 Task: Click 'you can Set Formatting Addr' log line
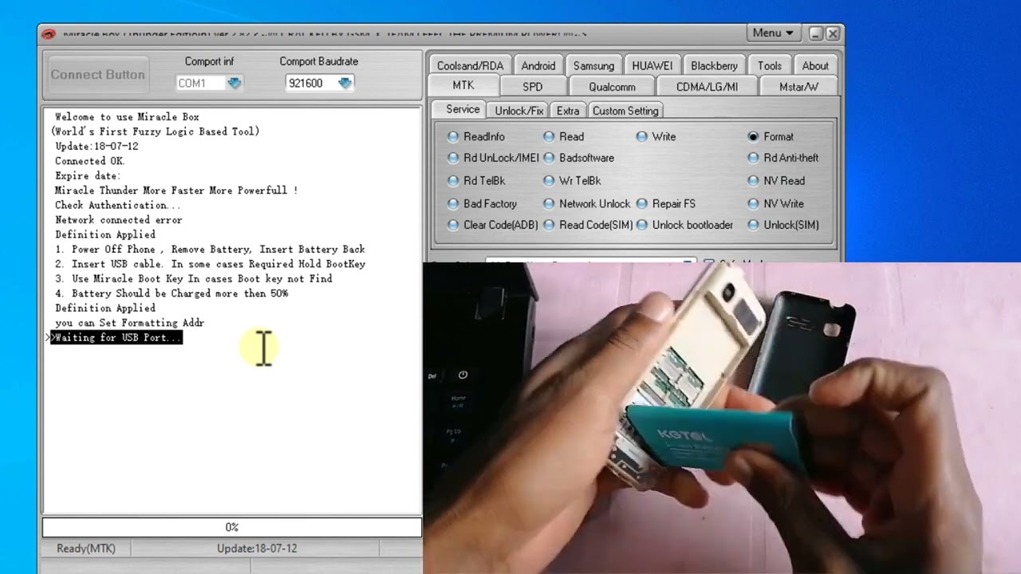coord(129,323)
